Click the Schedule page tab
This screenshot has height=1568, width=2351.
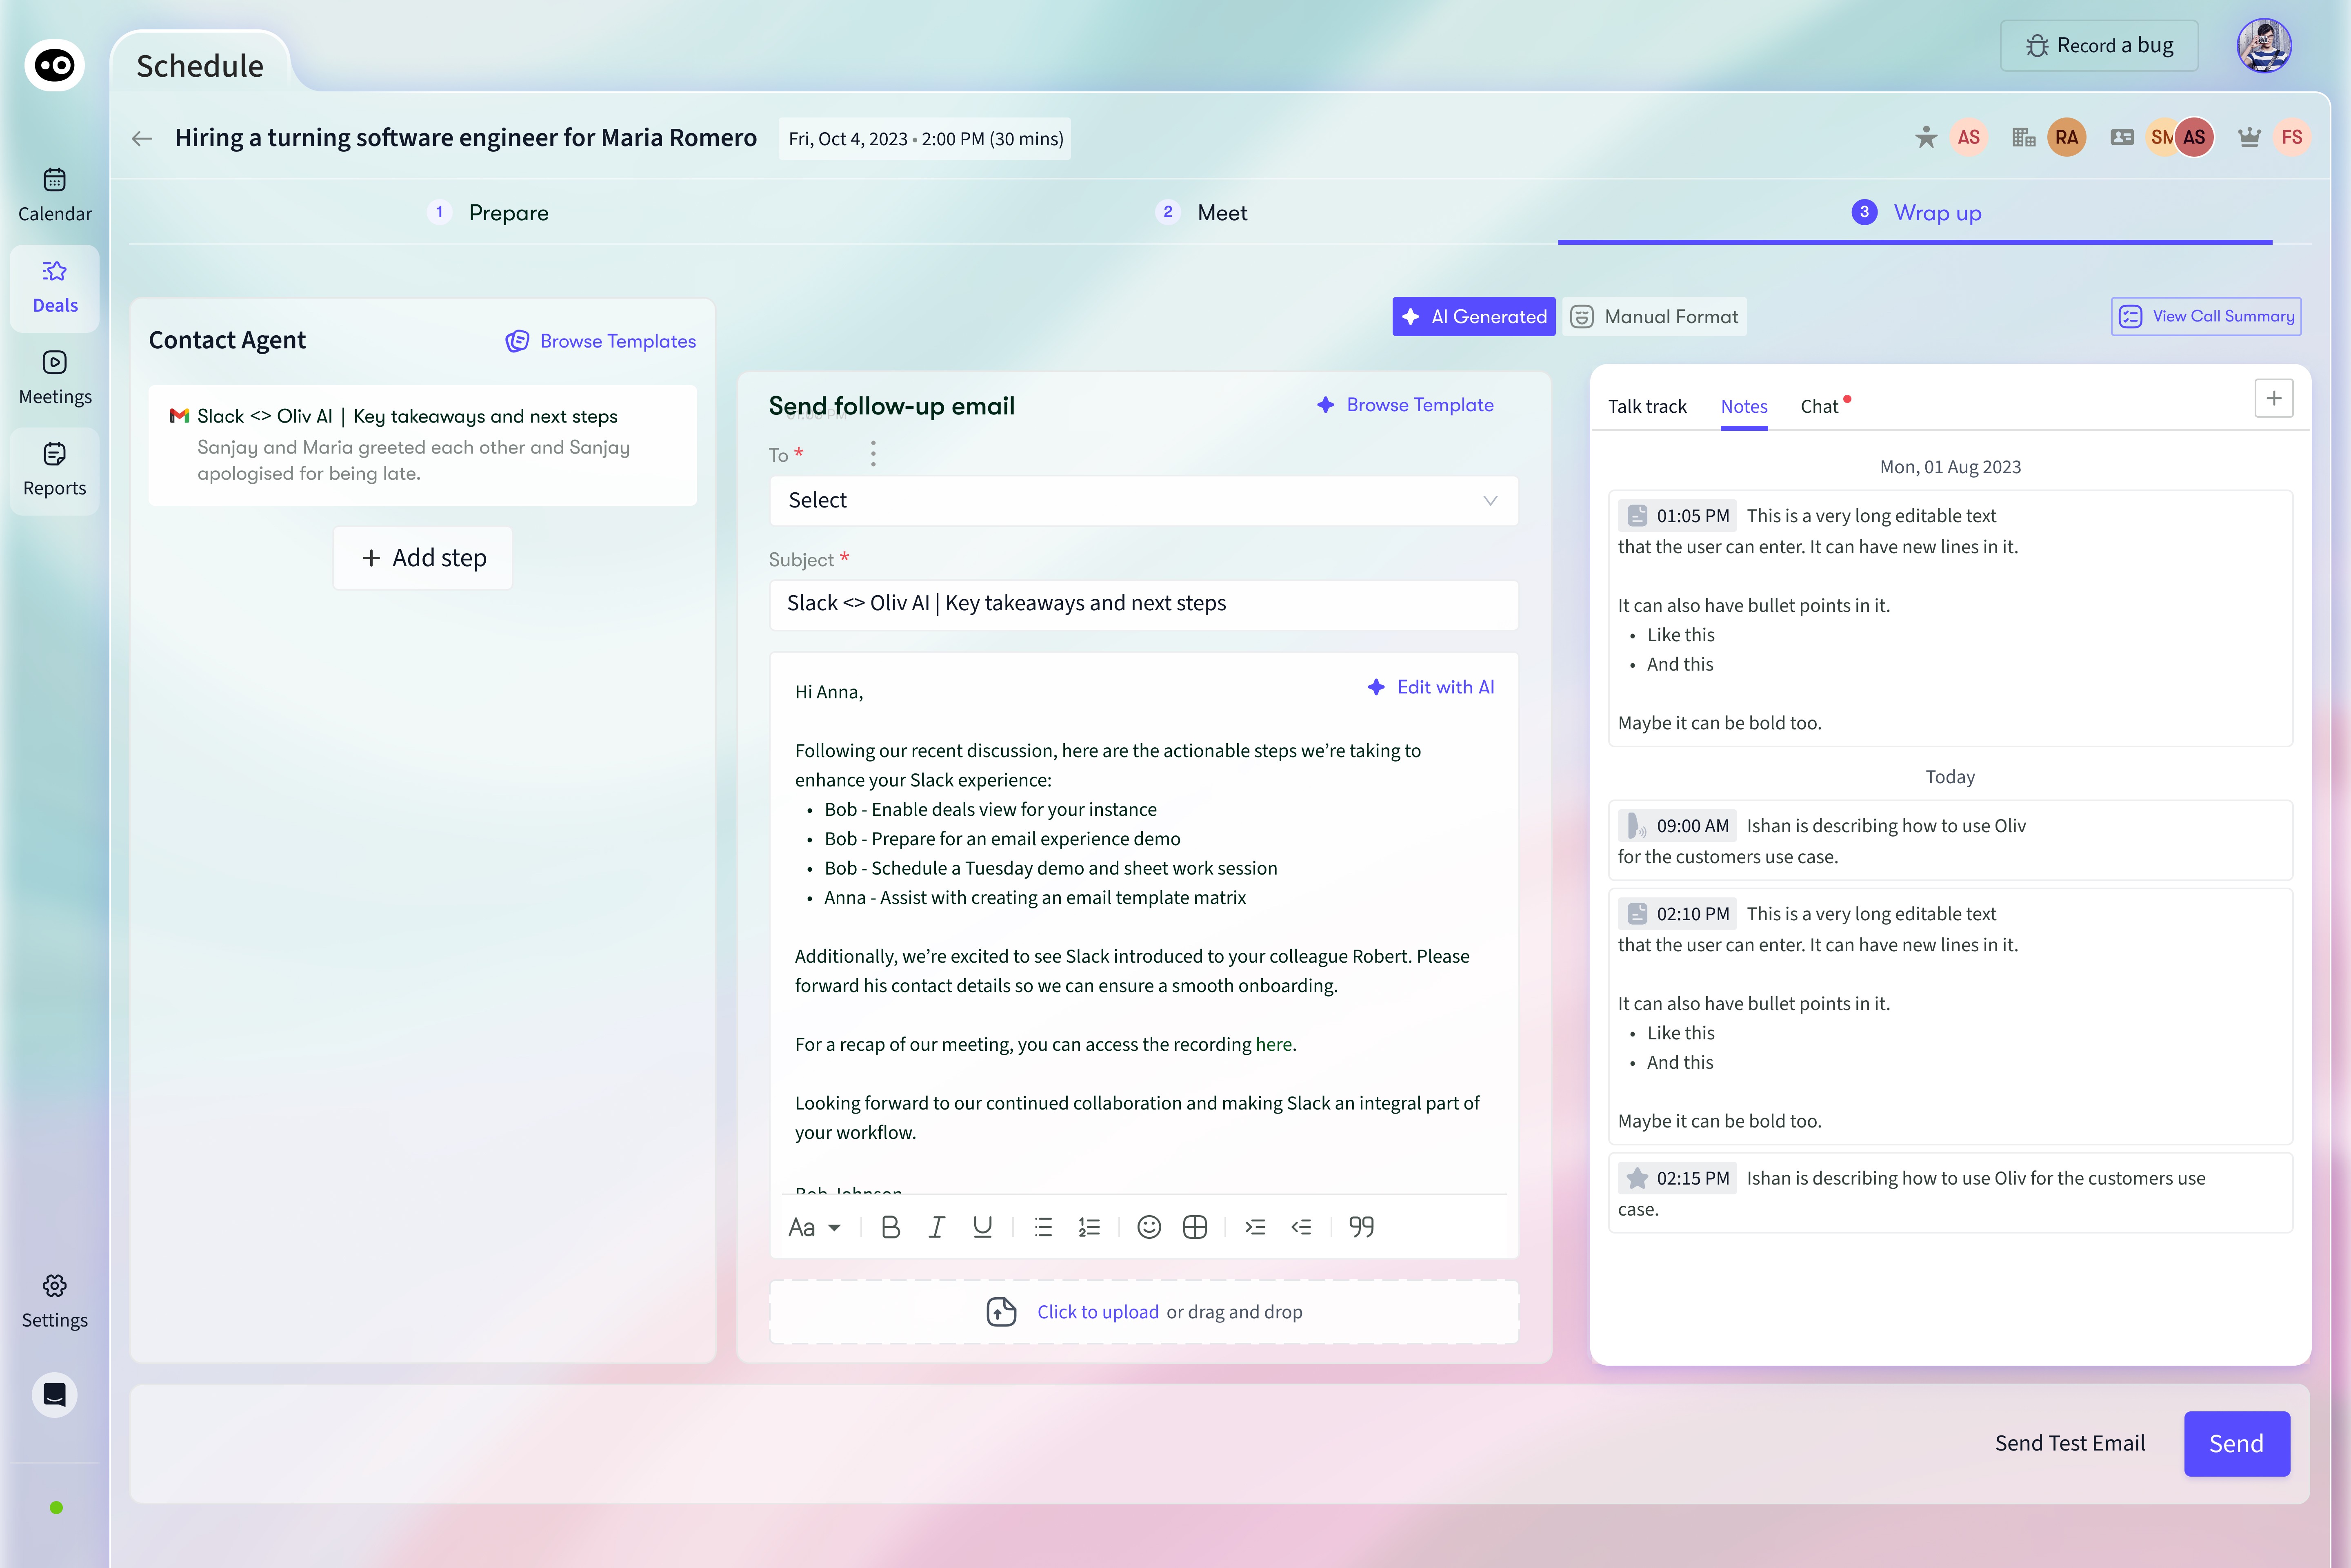[x=200, y=66]
